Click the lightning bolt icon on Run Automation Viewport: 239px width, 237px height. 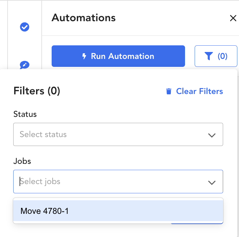(84, 56)
